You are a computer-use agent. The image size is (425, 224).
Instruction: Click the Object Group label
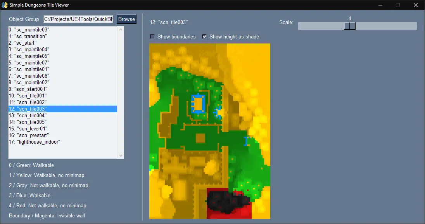(24, 19)
